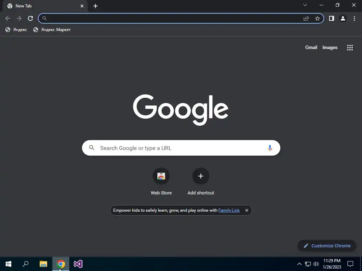Open Windows taskbar search
The height and width of the screenshot is (271, 362).
click(x=25, y=264)
